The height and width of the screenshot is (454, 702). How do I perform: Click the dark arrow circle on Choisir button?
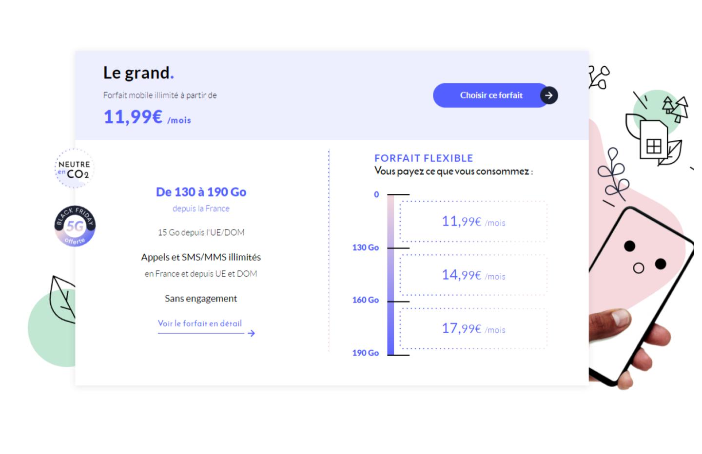point(549,95)
